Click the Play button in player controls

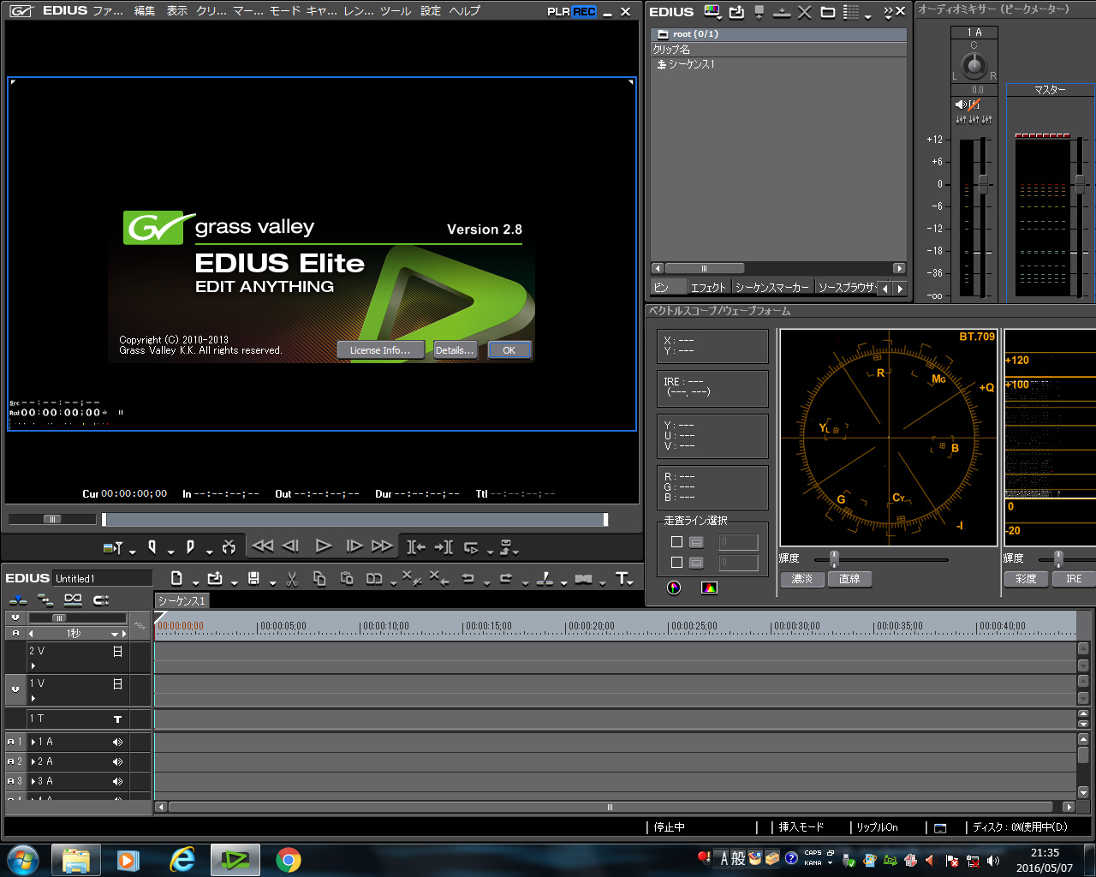coord(323,546)
